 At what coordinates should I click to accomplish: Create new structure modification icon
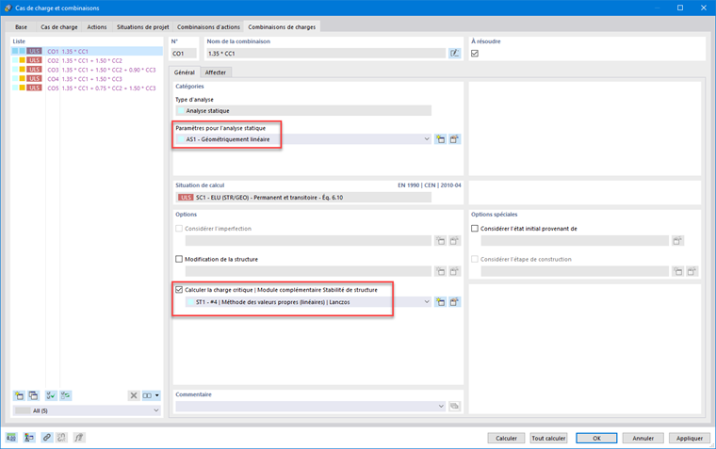pyautogui.click(x=440, y=271)
